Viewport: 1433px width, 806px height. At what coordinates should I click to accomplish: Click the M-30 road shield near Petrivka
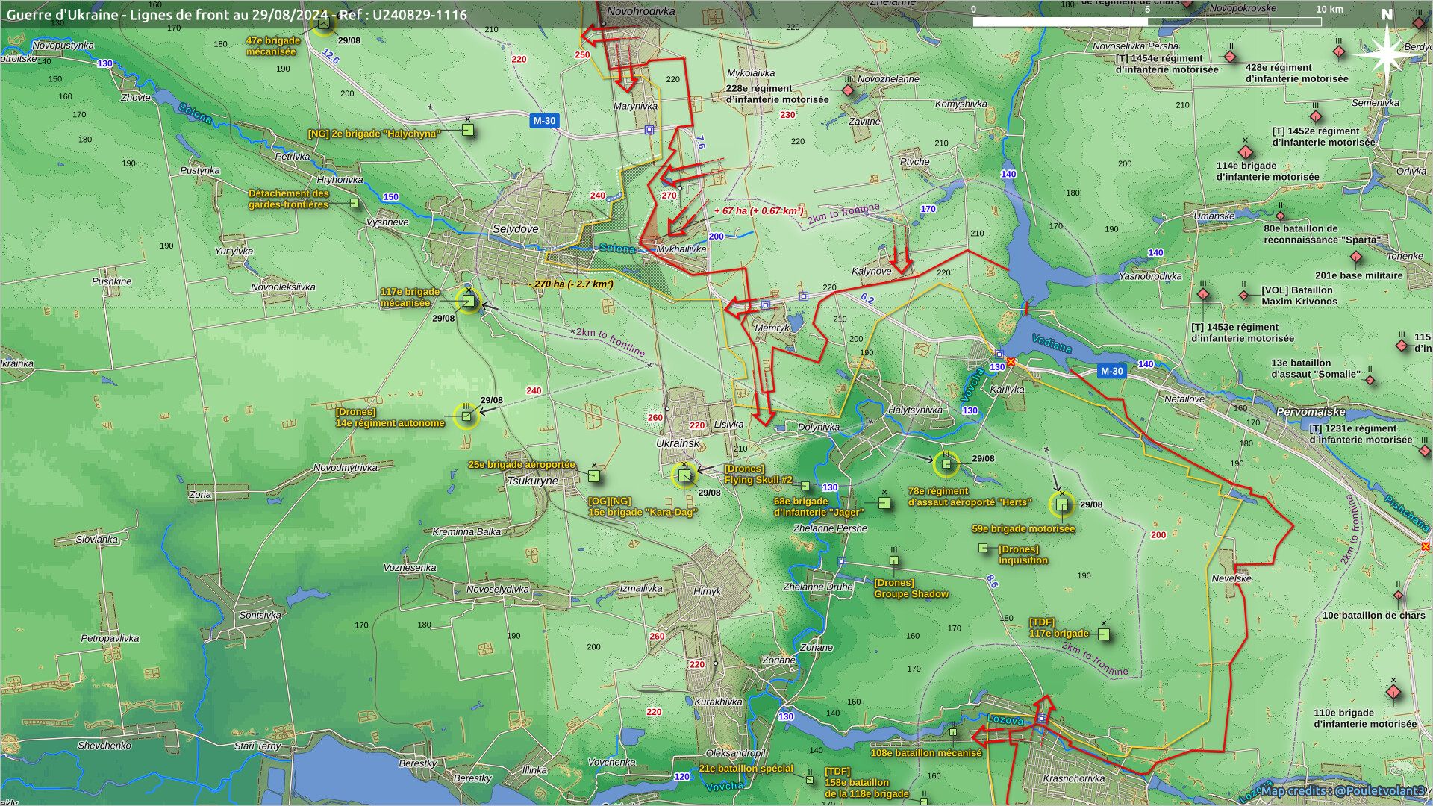coord(544,121)
